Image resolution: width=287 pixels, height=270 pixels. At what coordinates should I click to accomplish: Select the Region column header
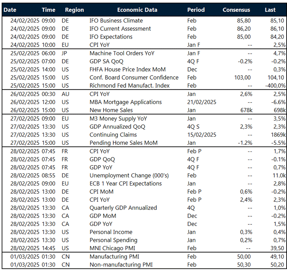[74, 10]
